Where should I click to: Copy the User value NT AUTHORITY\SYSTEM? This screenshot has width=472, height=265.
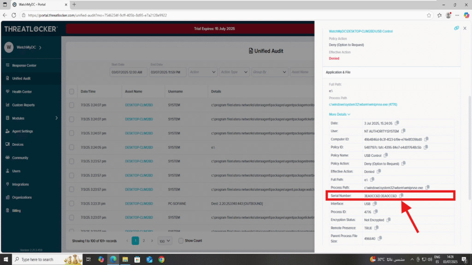(x=403, y=131)
